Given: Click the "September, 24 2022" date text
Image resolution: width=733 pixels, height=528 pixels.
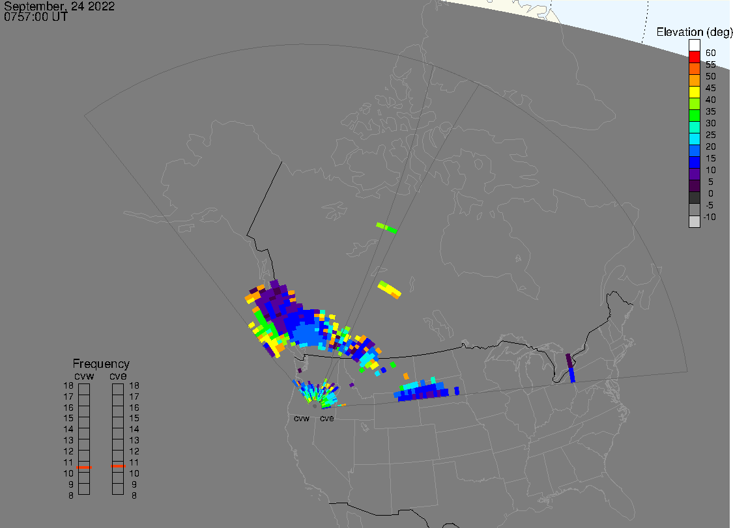Looking at the screenshot, I should [x=59, y=6].
